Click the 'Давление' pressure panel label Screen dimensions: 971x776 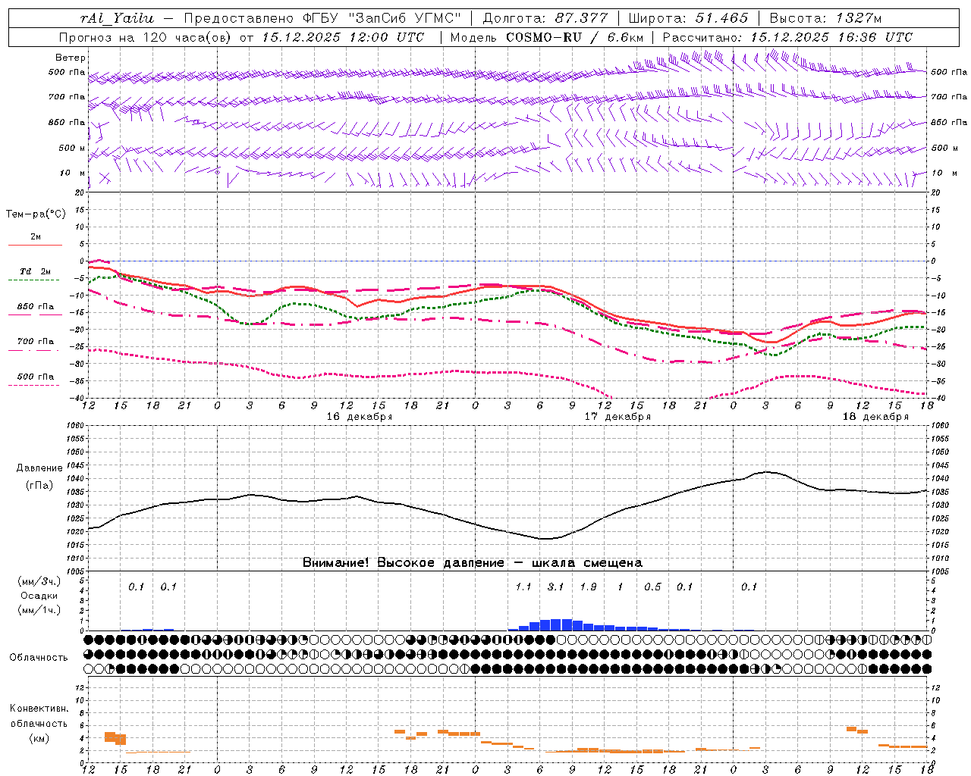(x=39, y=468)
